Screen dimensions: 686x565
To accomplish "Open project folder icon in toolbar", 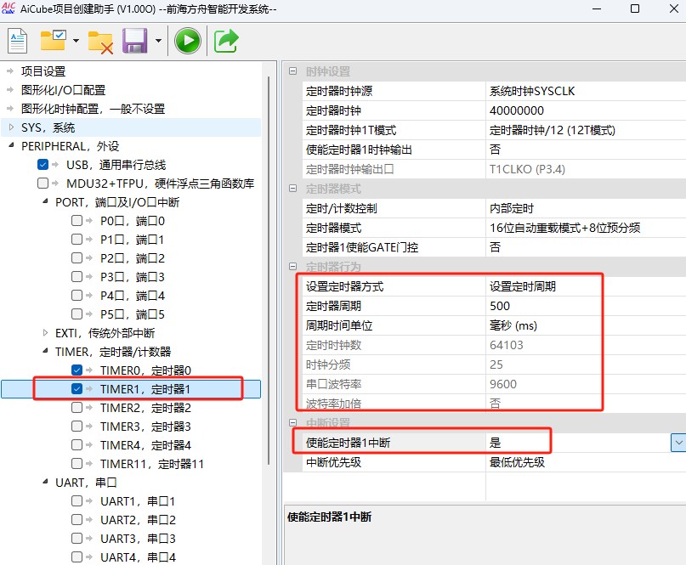I will point(53,40).
